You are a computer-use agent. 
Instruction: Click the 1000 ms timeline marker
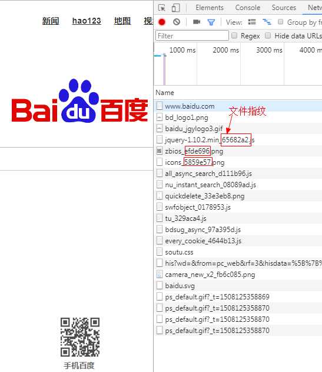(x=182, y=50)
